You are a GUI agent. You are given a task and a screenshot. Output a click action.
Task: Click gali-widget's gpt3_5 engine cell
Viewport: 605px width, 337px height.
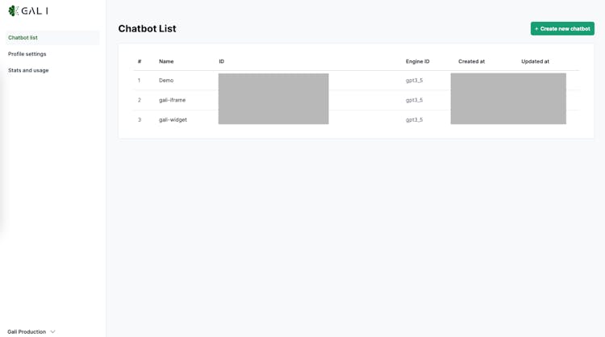click(x=414, y=120)
